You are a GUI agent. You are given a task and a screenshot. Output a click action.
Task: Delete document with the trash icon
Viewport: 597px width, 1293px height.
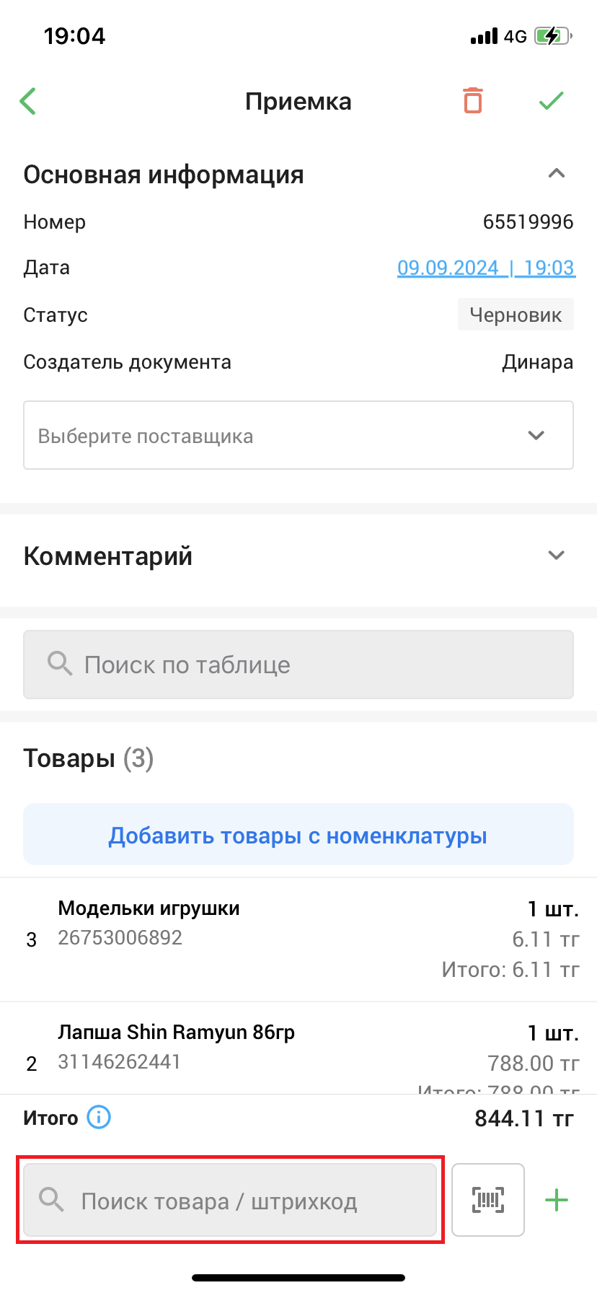pos(473,100)
